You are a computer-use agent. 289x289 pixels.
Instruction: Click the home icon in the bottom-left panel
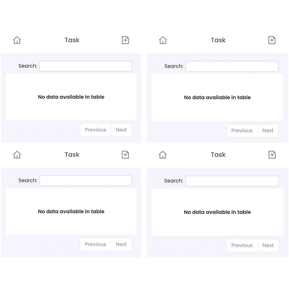click(17, 154)
